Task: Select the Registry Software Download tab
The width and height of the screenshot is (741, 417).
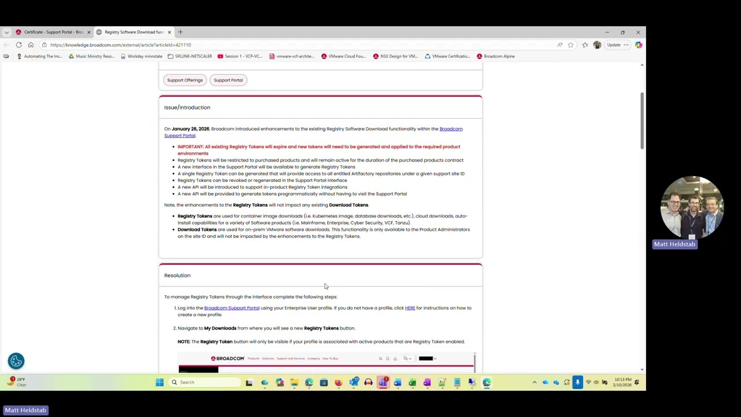Action: tap(134, 32)
